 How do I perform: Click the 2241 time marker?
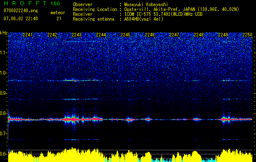coord(28,35)
